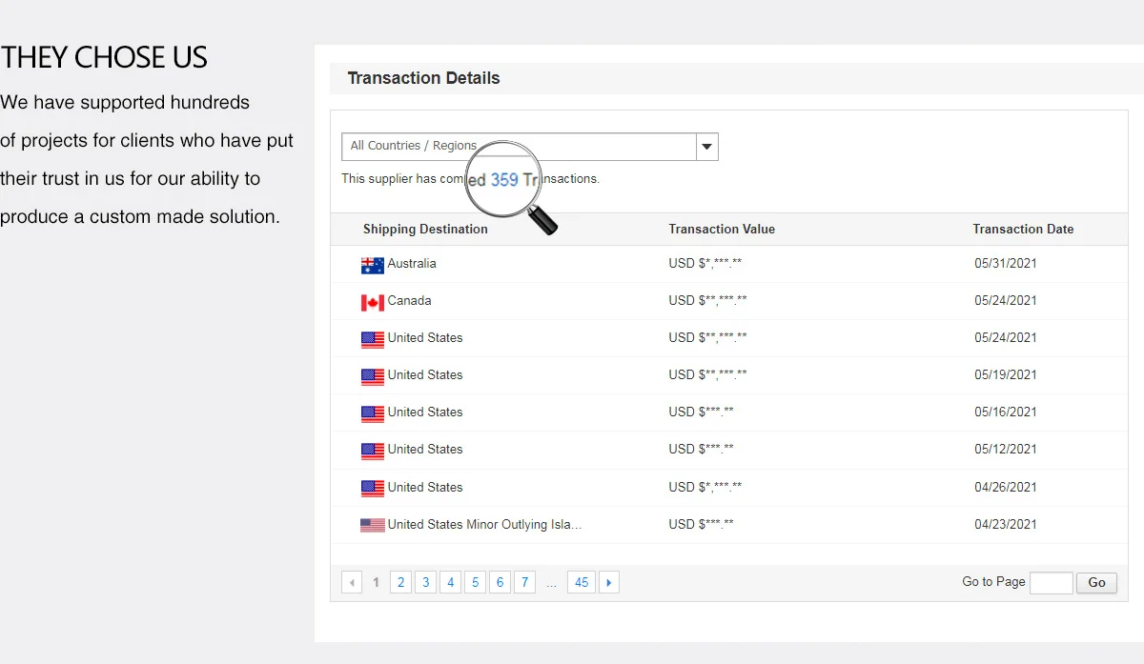Click the Go to Page input field

click(x=1051, y=582)
